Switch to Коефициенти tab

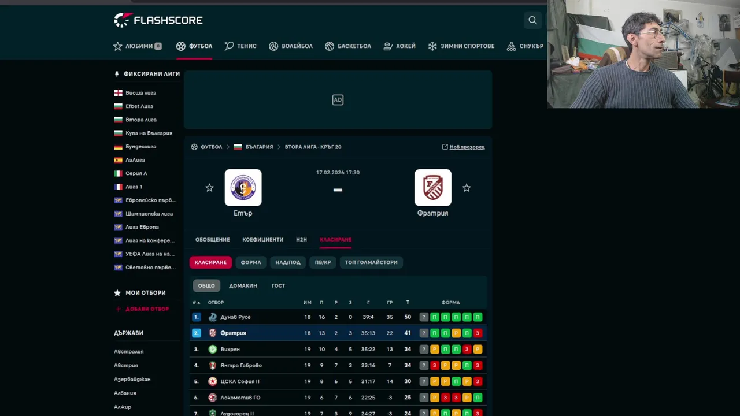click(262, 239)
